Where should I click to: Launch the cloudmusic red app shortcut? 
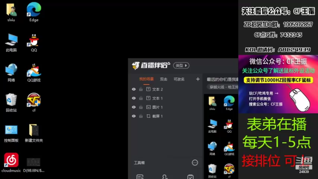click(11, 163)
